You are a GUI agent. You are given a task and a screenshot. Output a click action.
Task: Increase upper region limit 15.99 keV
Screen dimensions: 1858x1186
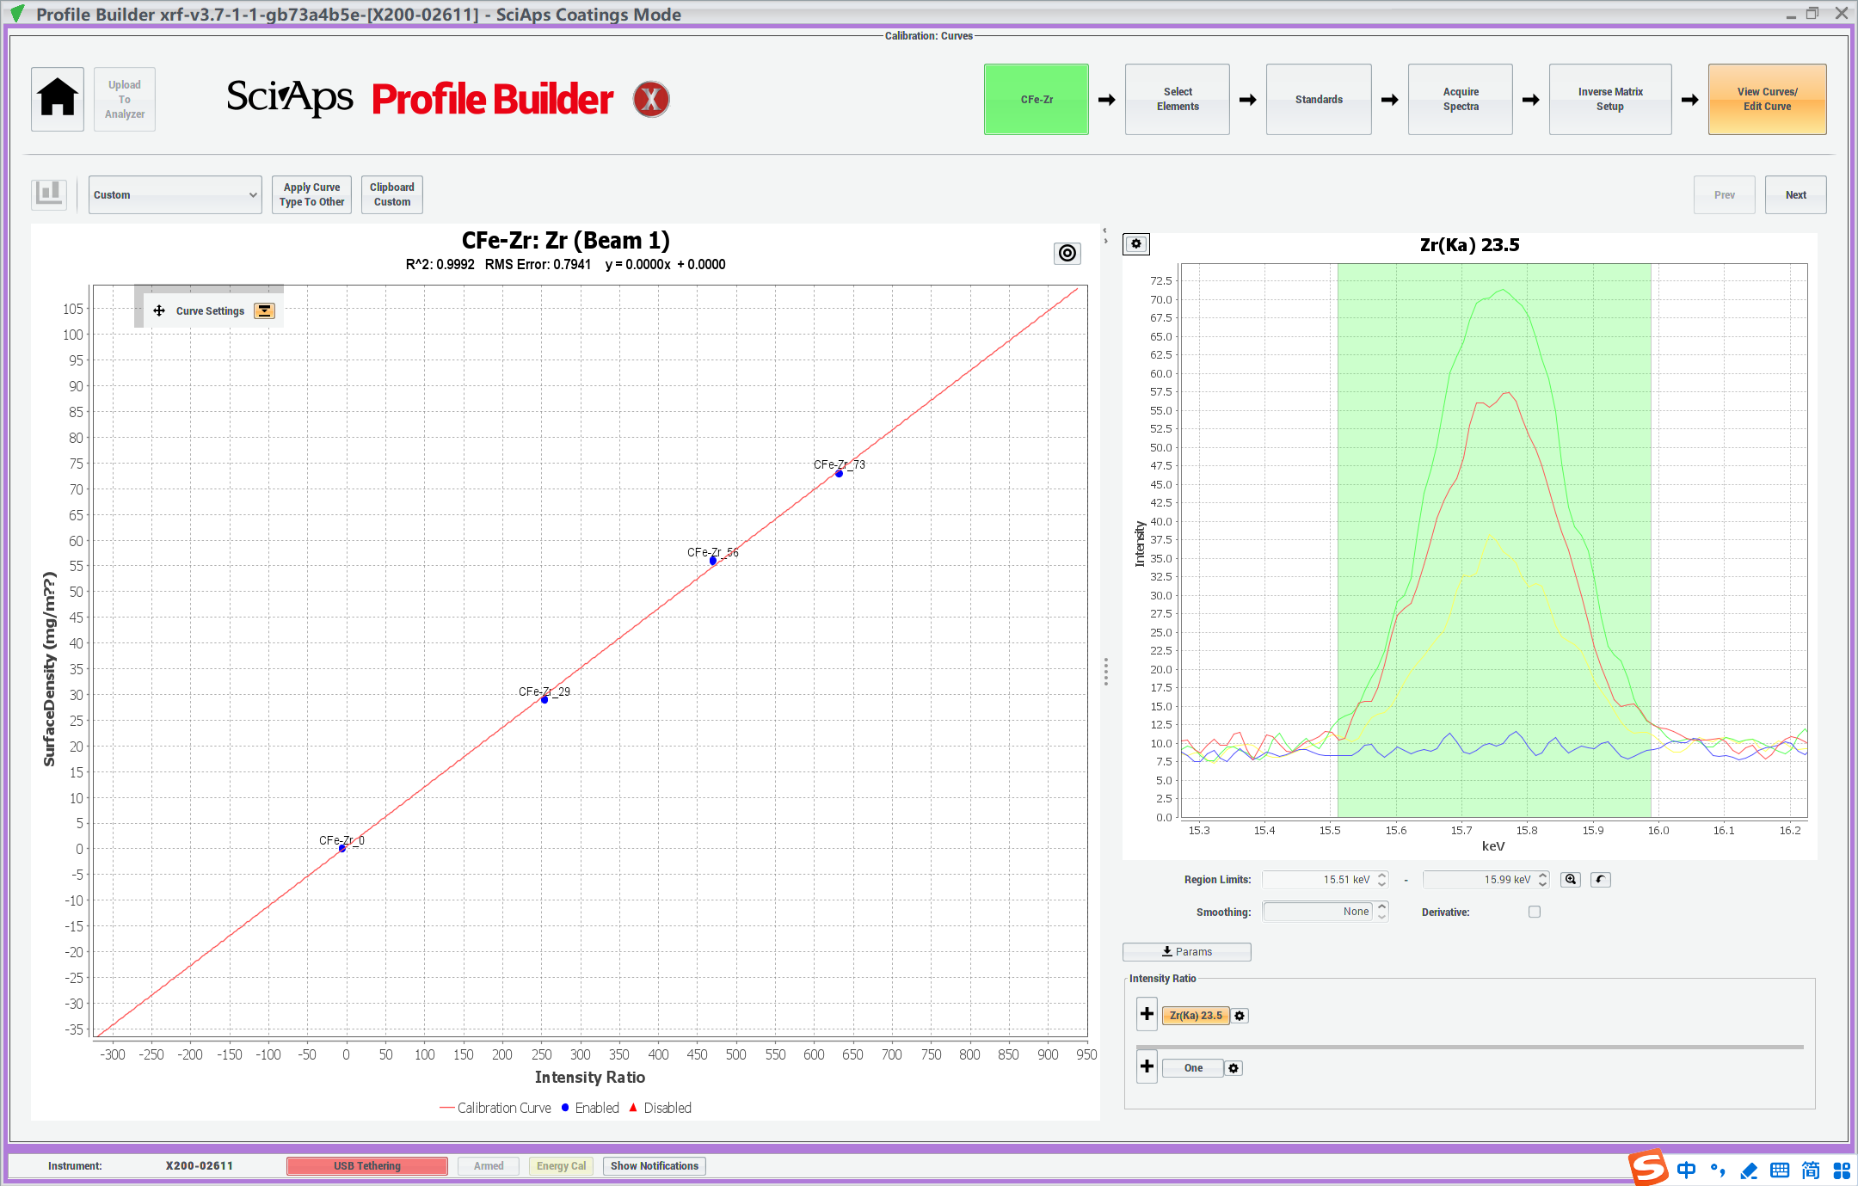click(1542, 875)
